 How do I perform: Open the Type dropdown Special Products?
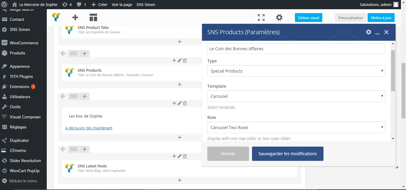296,71
